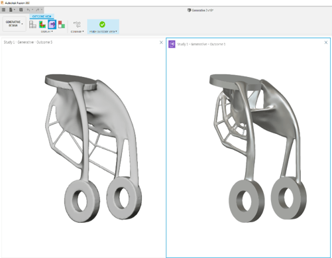Image resolution: width=332 pixels, height=258 pixels.
Task: Click the green Finish Outcome View checkmark
Action: [102, 25]
